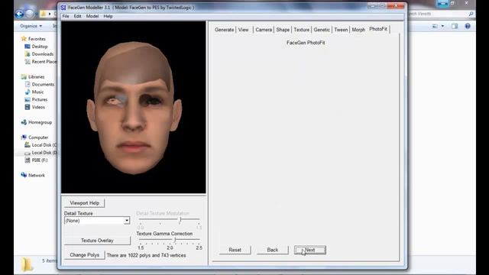Click the Viewport Help button
This screenshot has height=275, width=489.
pos(84,203)
